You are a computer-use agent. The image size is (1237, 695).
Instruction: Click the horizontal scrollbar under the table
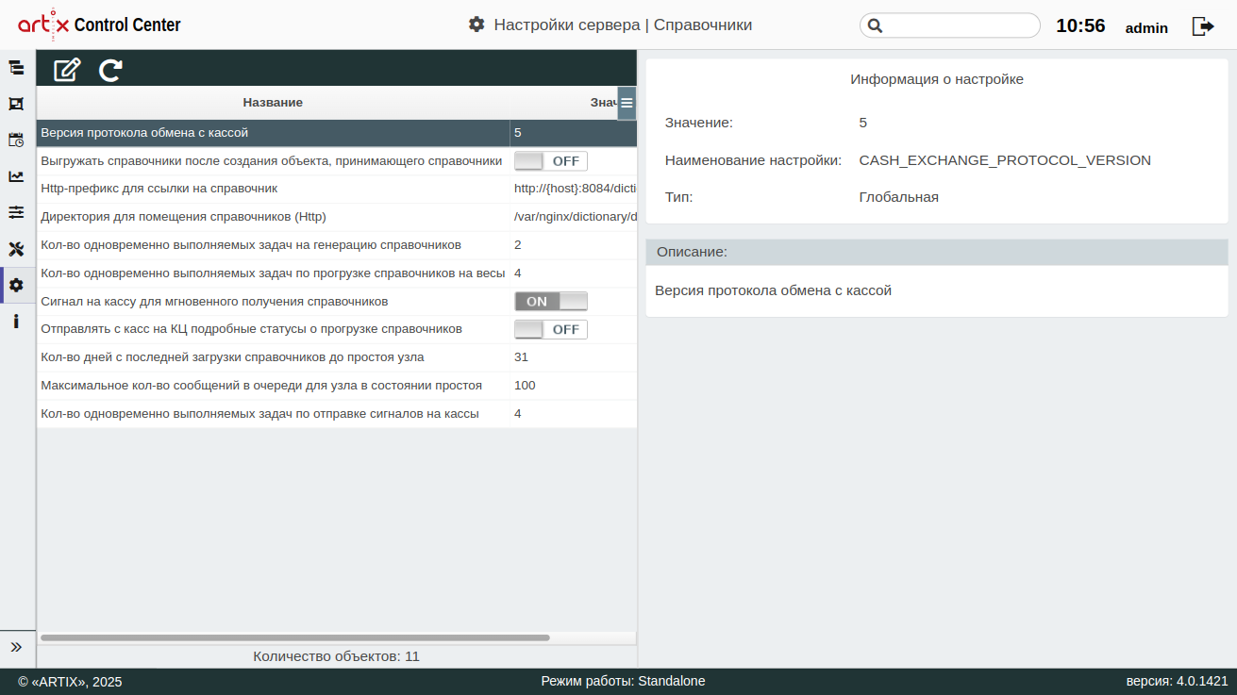294,638
